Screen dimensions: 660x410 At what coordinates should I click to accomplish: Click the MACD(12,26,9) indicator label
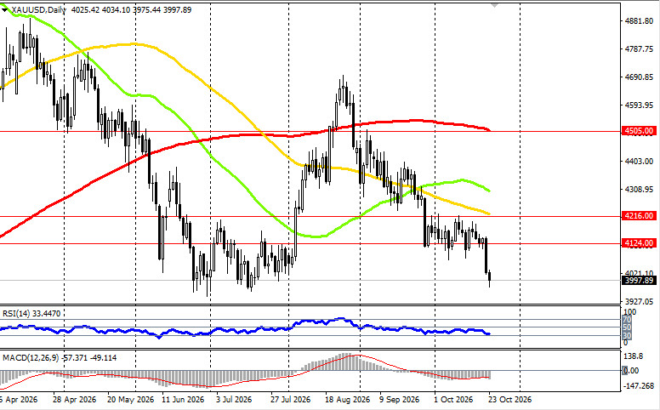(x=60, y=358)
